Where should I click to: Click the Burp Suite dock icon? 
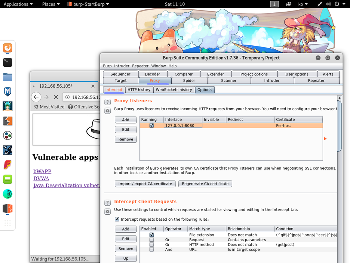coord(7,121)
